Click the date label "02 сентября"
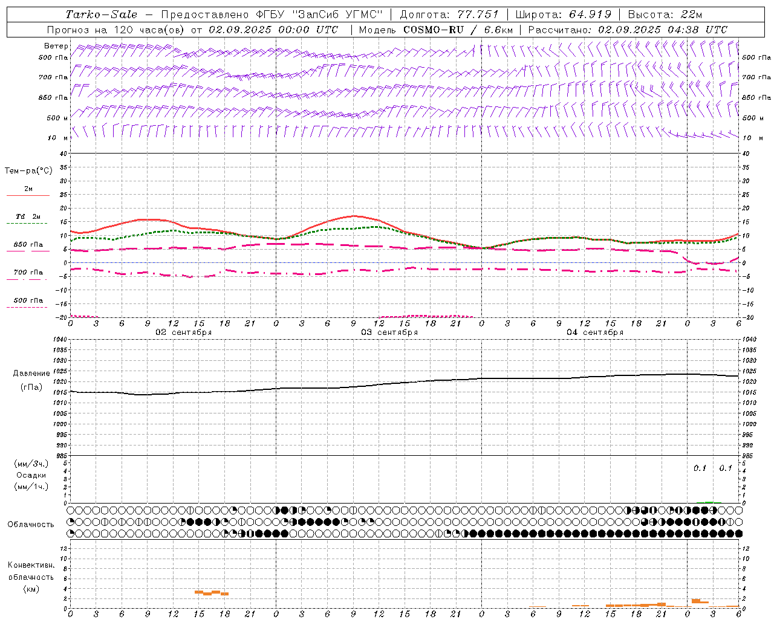This screenshot has width=774, height=619. pyautogui.click(x=184, y=332)
